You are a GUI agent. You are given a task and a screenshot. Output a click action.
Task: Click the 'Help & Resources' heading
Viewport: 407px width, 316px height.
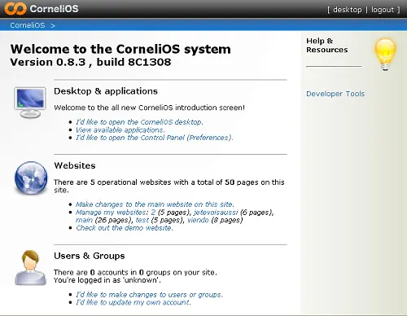pos(326,46)
